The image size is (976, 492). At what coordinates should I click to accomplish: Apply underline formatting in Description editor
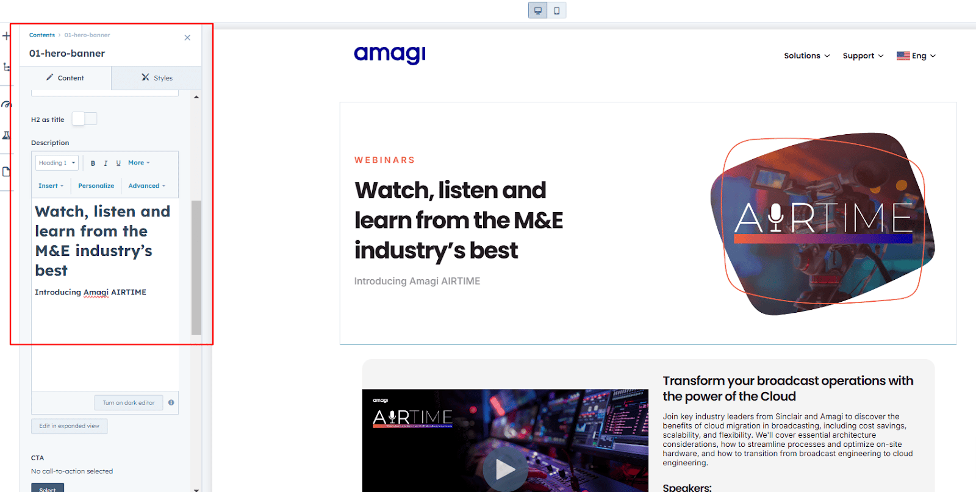[x=118, y=163]
